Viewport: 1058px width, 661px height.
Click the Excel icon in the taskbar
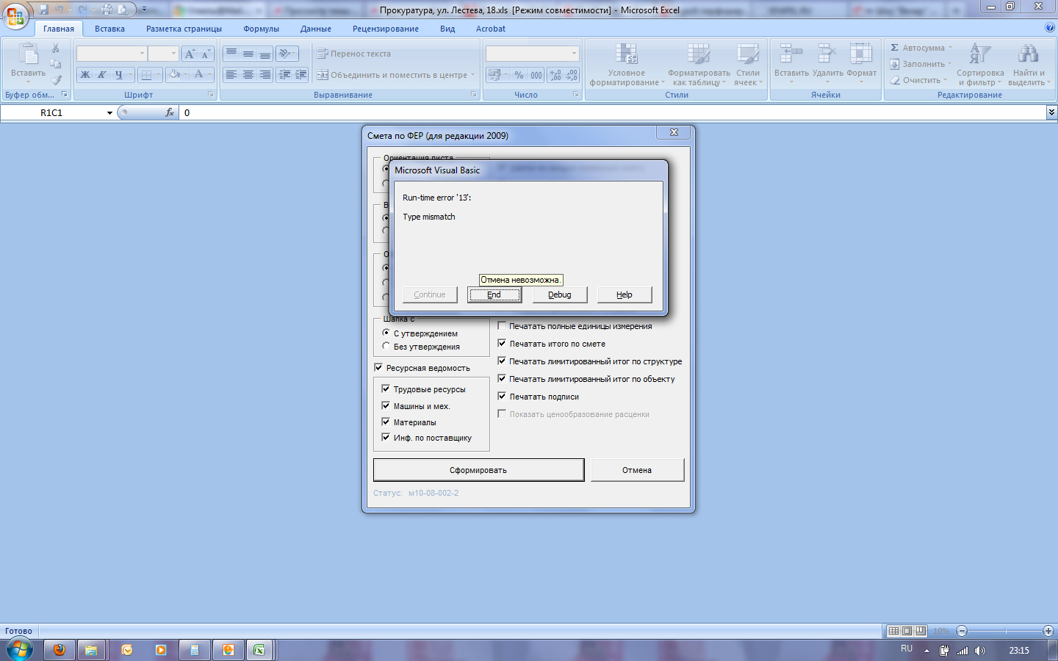point(259,650)
